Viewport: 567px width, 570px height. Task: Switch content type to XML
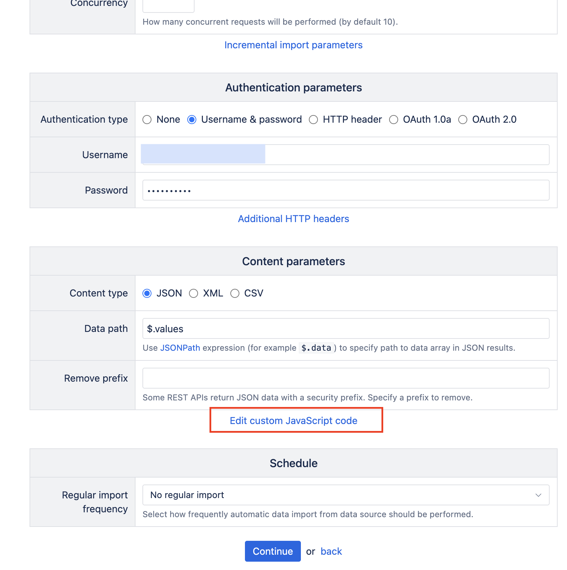pyautogui.click(x=194, y=293)
